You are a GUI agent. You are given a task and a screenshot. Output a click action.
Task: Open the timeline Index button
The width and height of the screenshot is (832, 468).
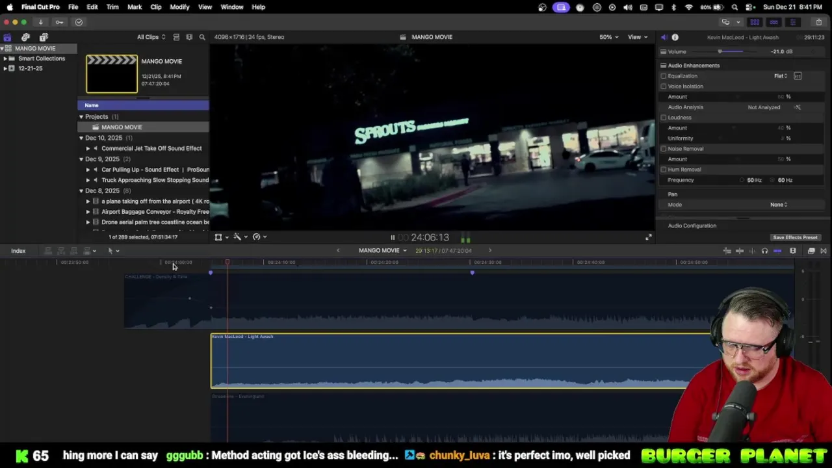click(18, 251)
